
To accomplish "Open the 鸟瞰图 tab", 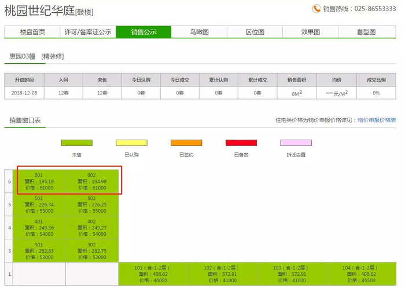I will point(199,32).
